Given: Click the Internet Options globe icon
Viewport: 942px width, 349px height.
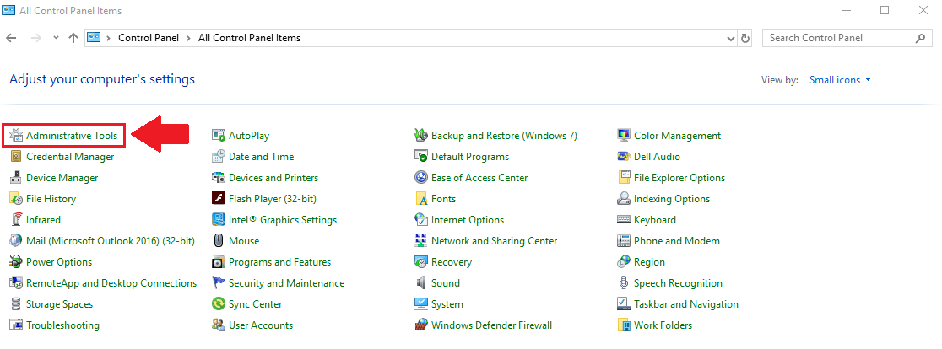Looking at the screenshot, I should (x=421, y=219).
